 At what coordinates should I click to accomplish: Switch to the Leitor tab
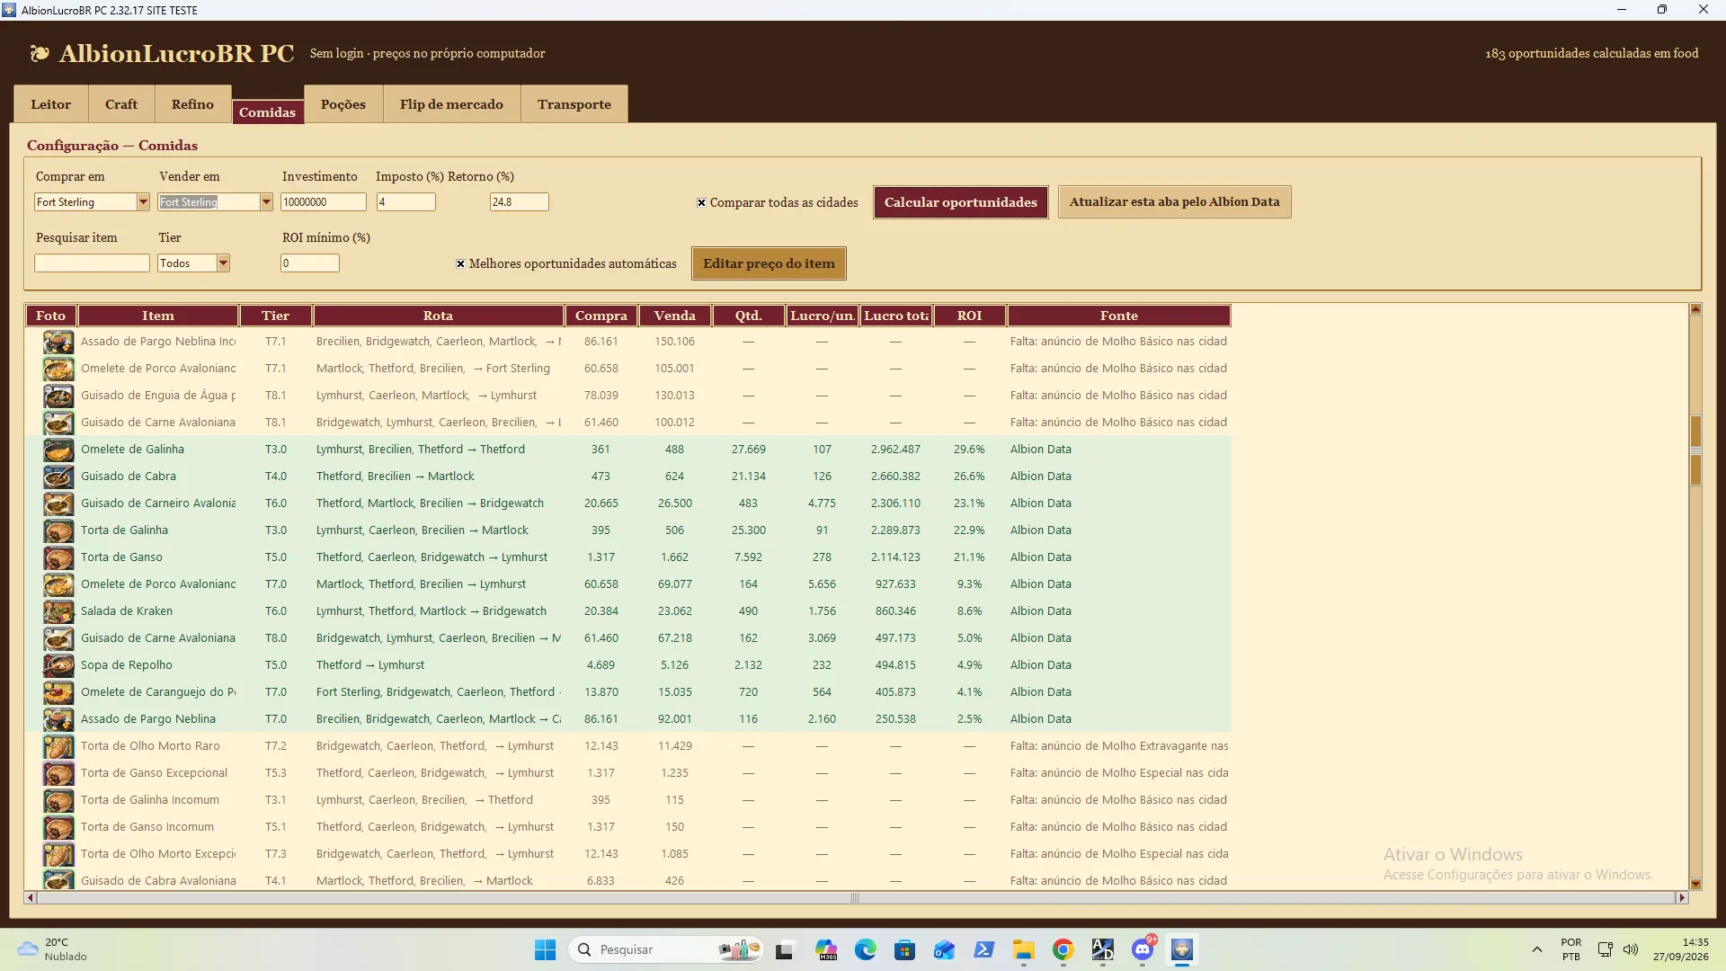51,104
